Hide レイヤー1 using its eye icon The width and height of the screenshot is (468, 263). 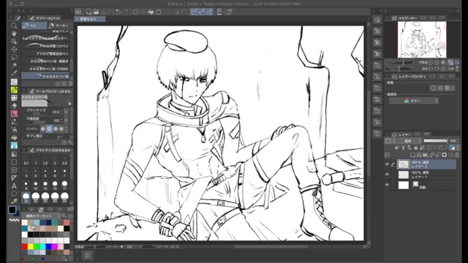[387, 175]
